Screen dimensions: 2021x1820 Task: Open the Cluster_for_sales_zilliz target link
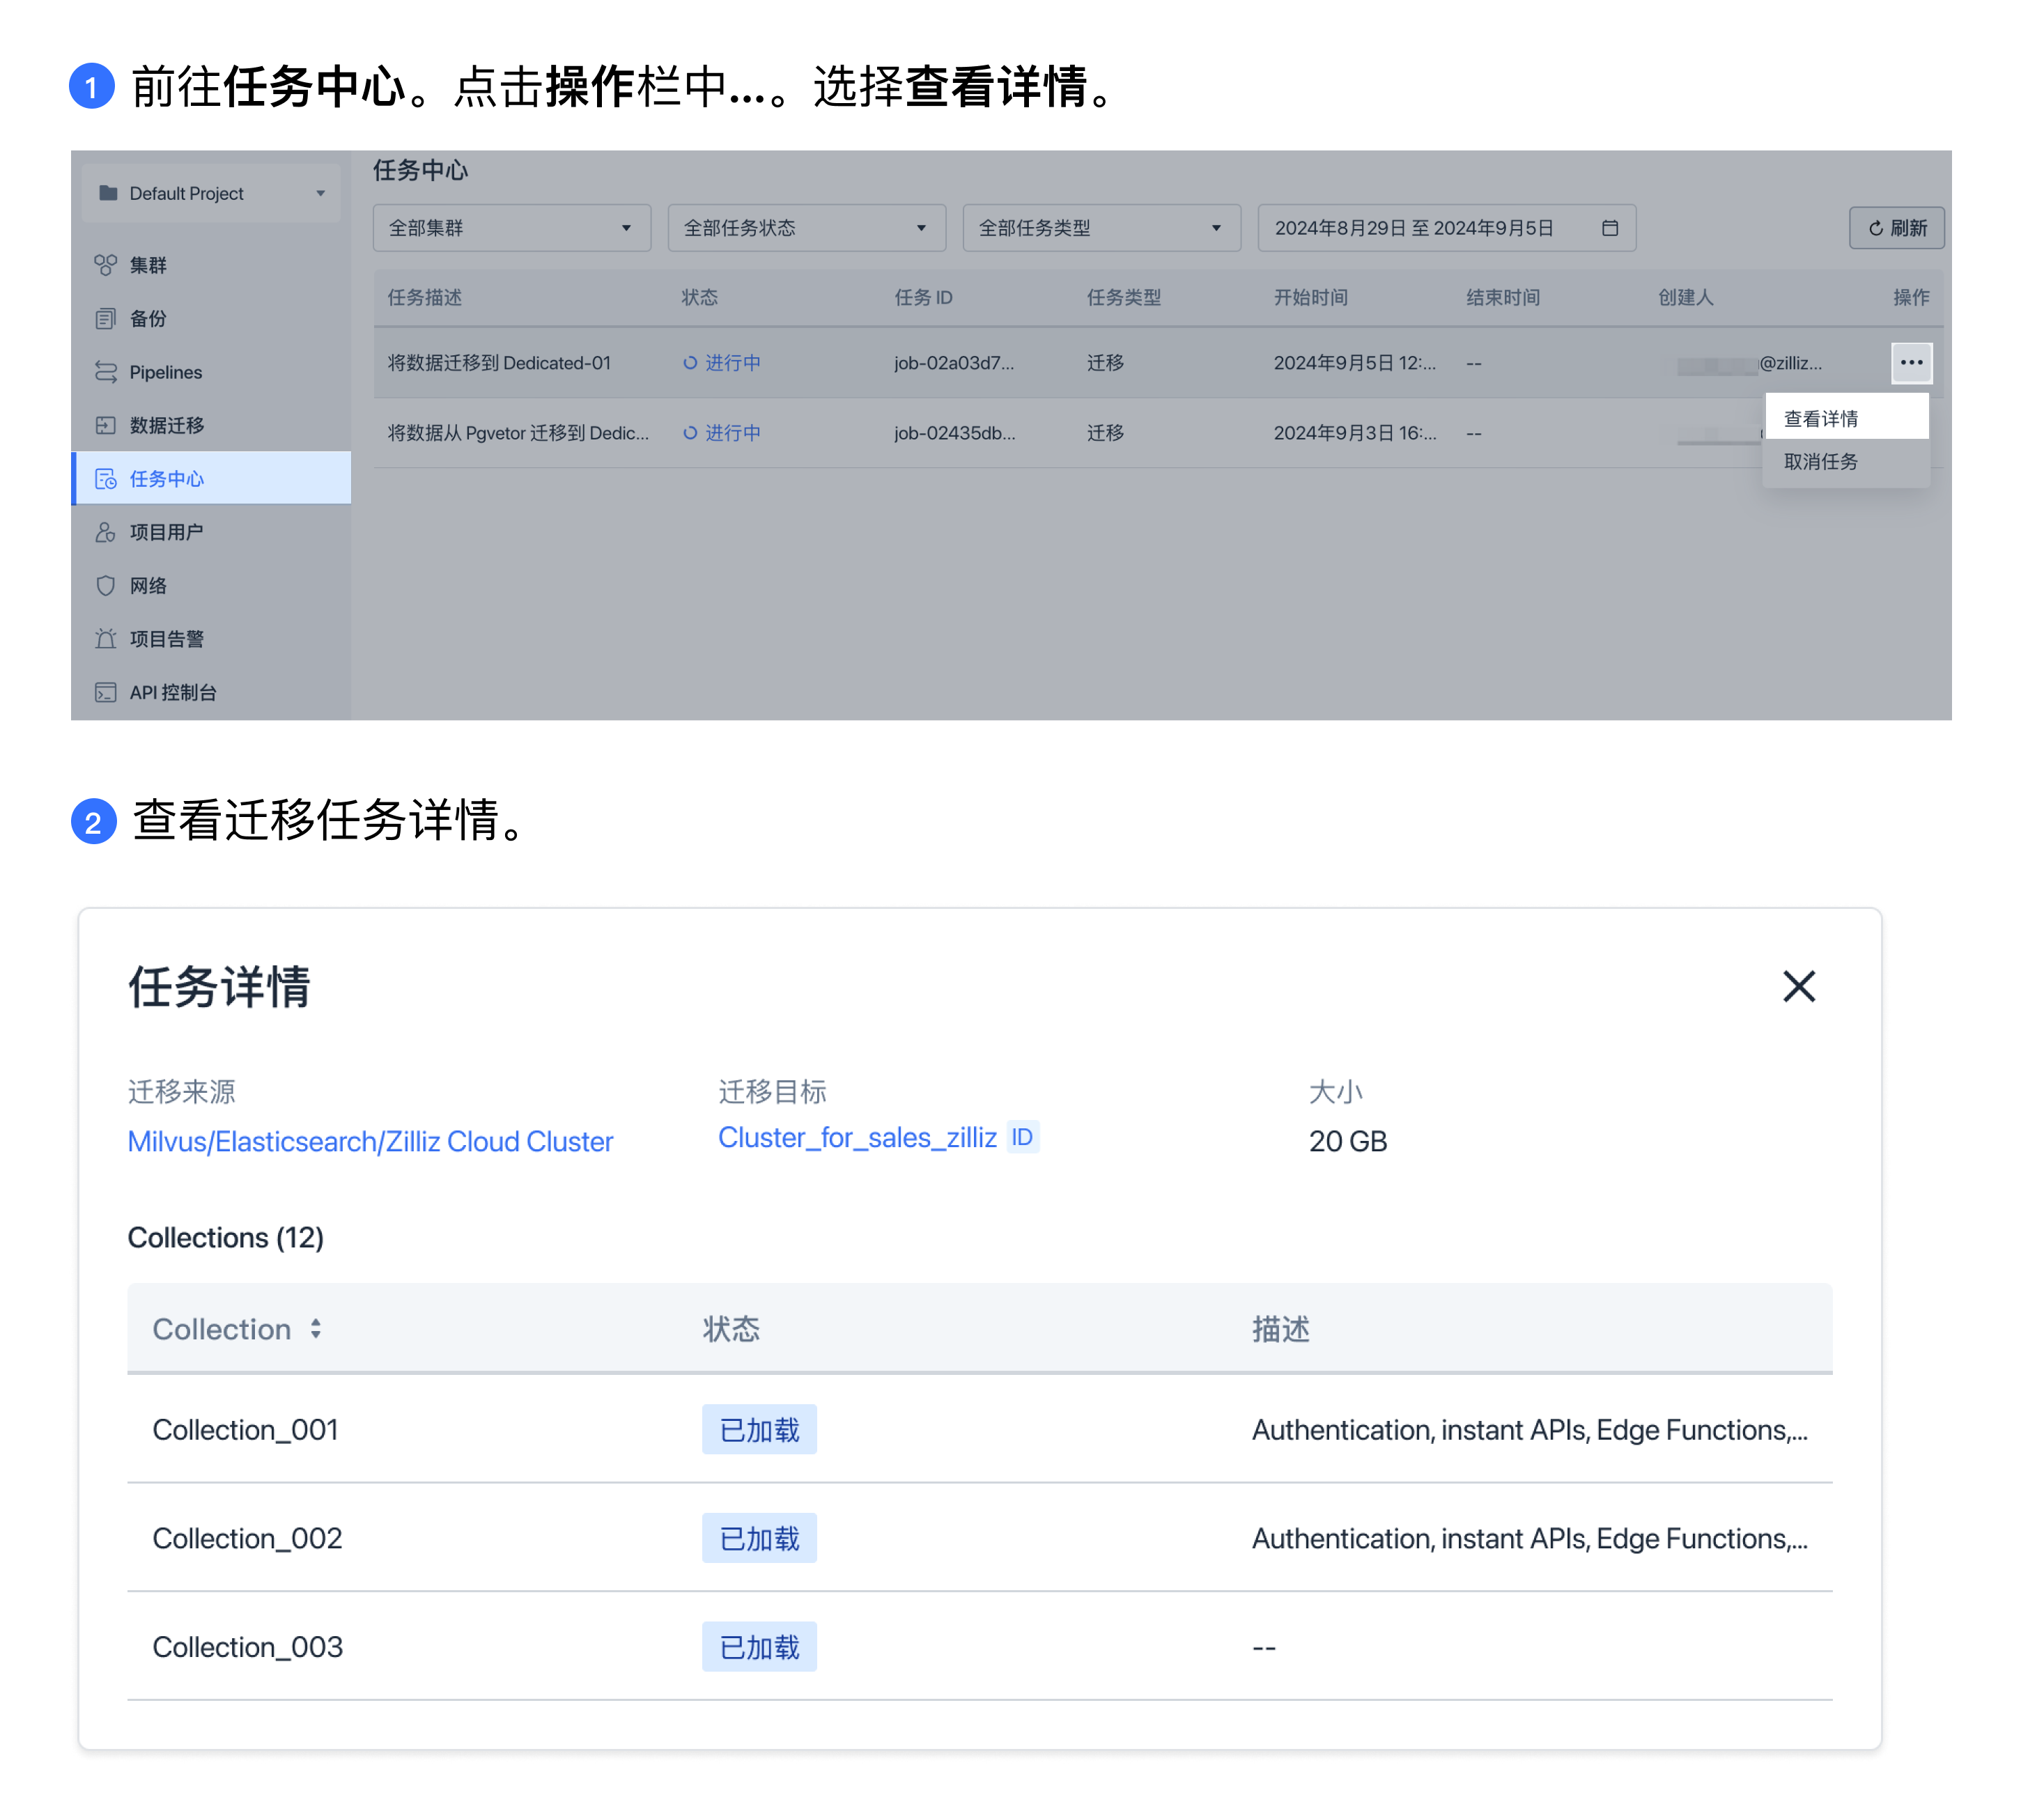point(857,1137)
